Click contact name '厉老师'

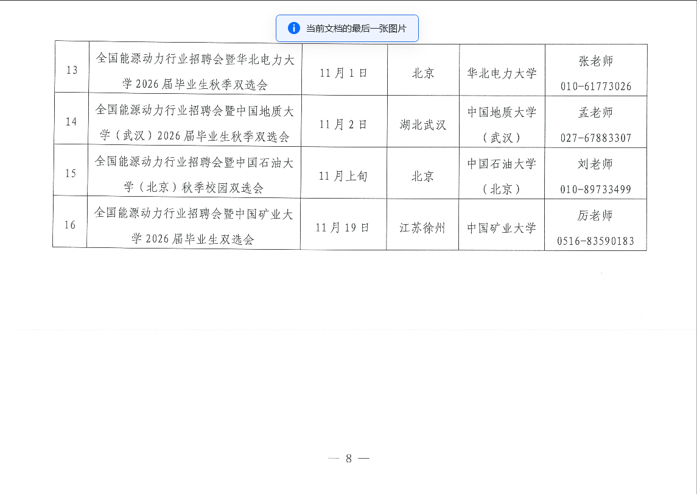click(595, 216)
